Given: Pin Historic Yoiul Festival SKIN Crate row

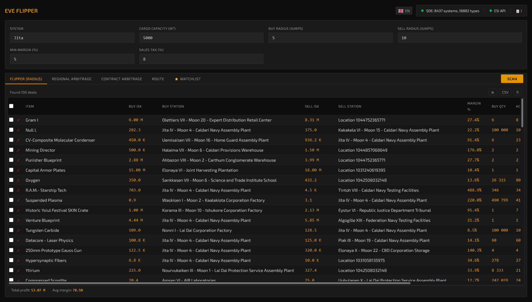Looking at the screenshot, I should pos(18,211).
